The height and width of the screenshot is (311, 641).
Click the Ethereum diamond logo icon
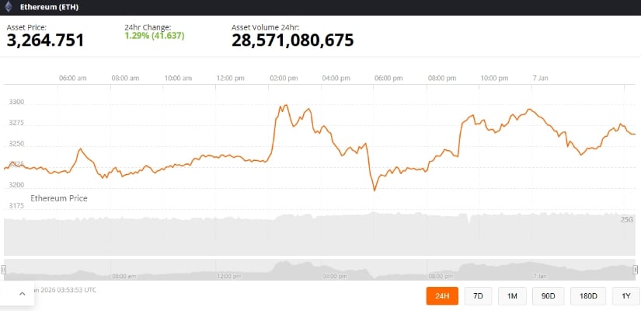(x=9, y=6)
